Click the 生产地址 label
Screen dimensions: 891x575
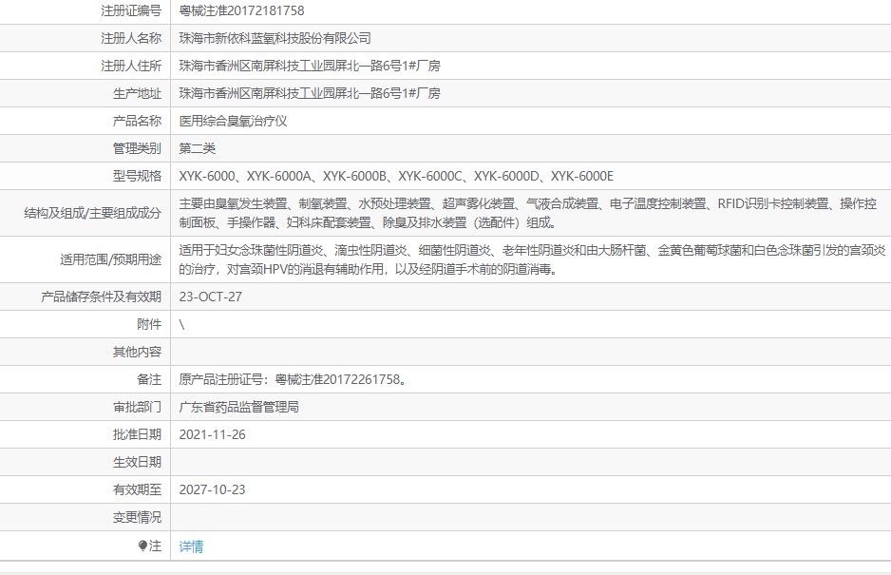point(137,93)
